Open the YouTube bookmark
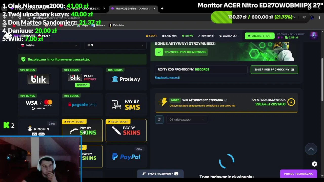The height and width of the screenshot is (182, 324). [x=67, y=25]
